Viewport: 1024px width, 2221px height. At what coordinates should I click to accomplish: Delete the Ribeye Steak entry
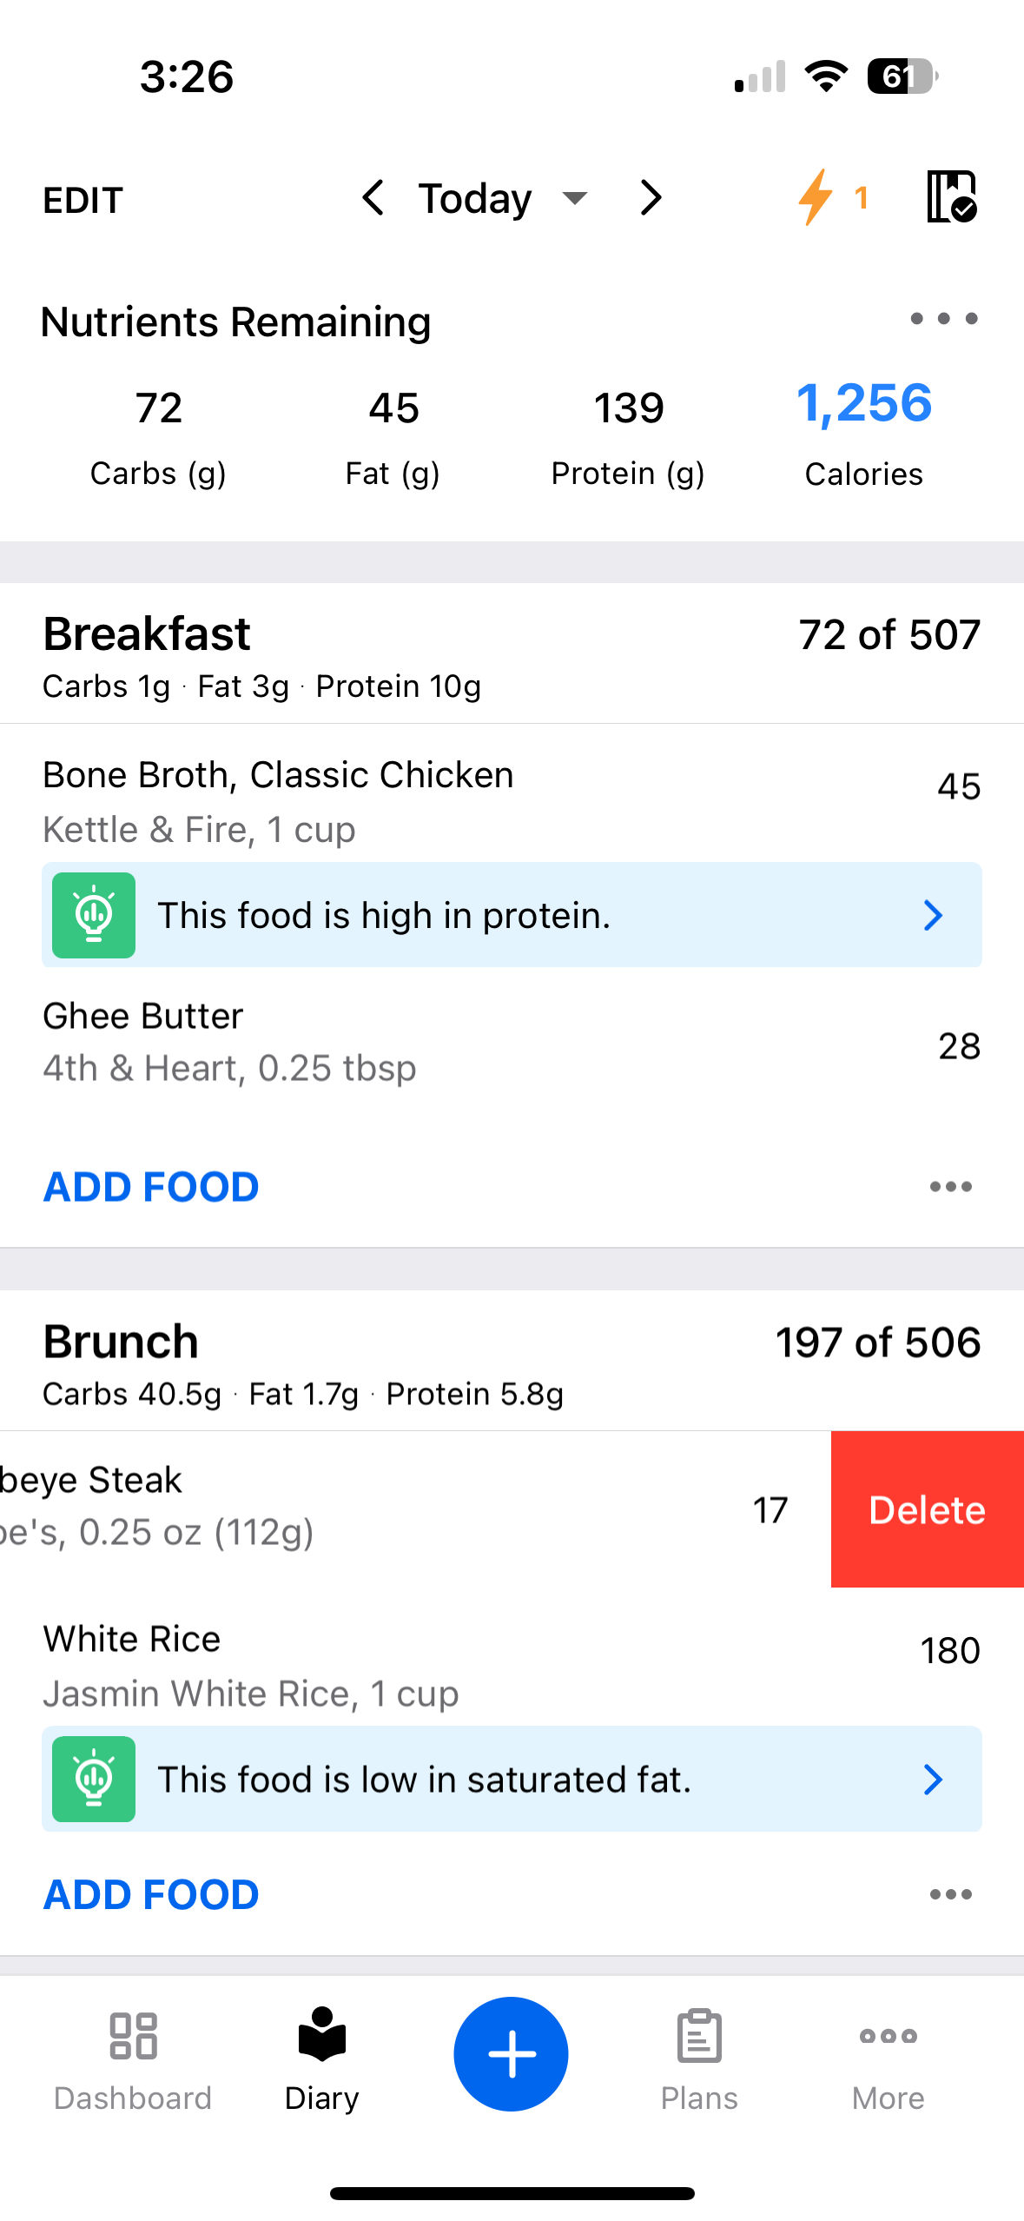[x=928, y=1509]
